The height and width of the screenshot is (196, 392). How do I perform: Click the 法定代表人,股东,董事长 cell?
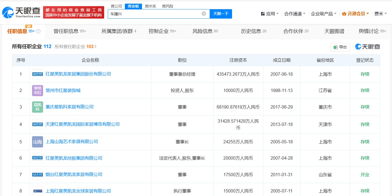coord(182,158)
